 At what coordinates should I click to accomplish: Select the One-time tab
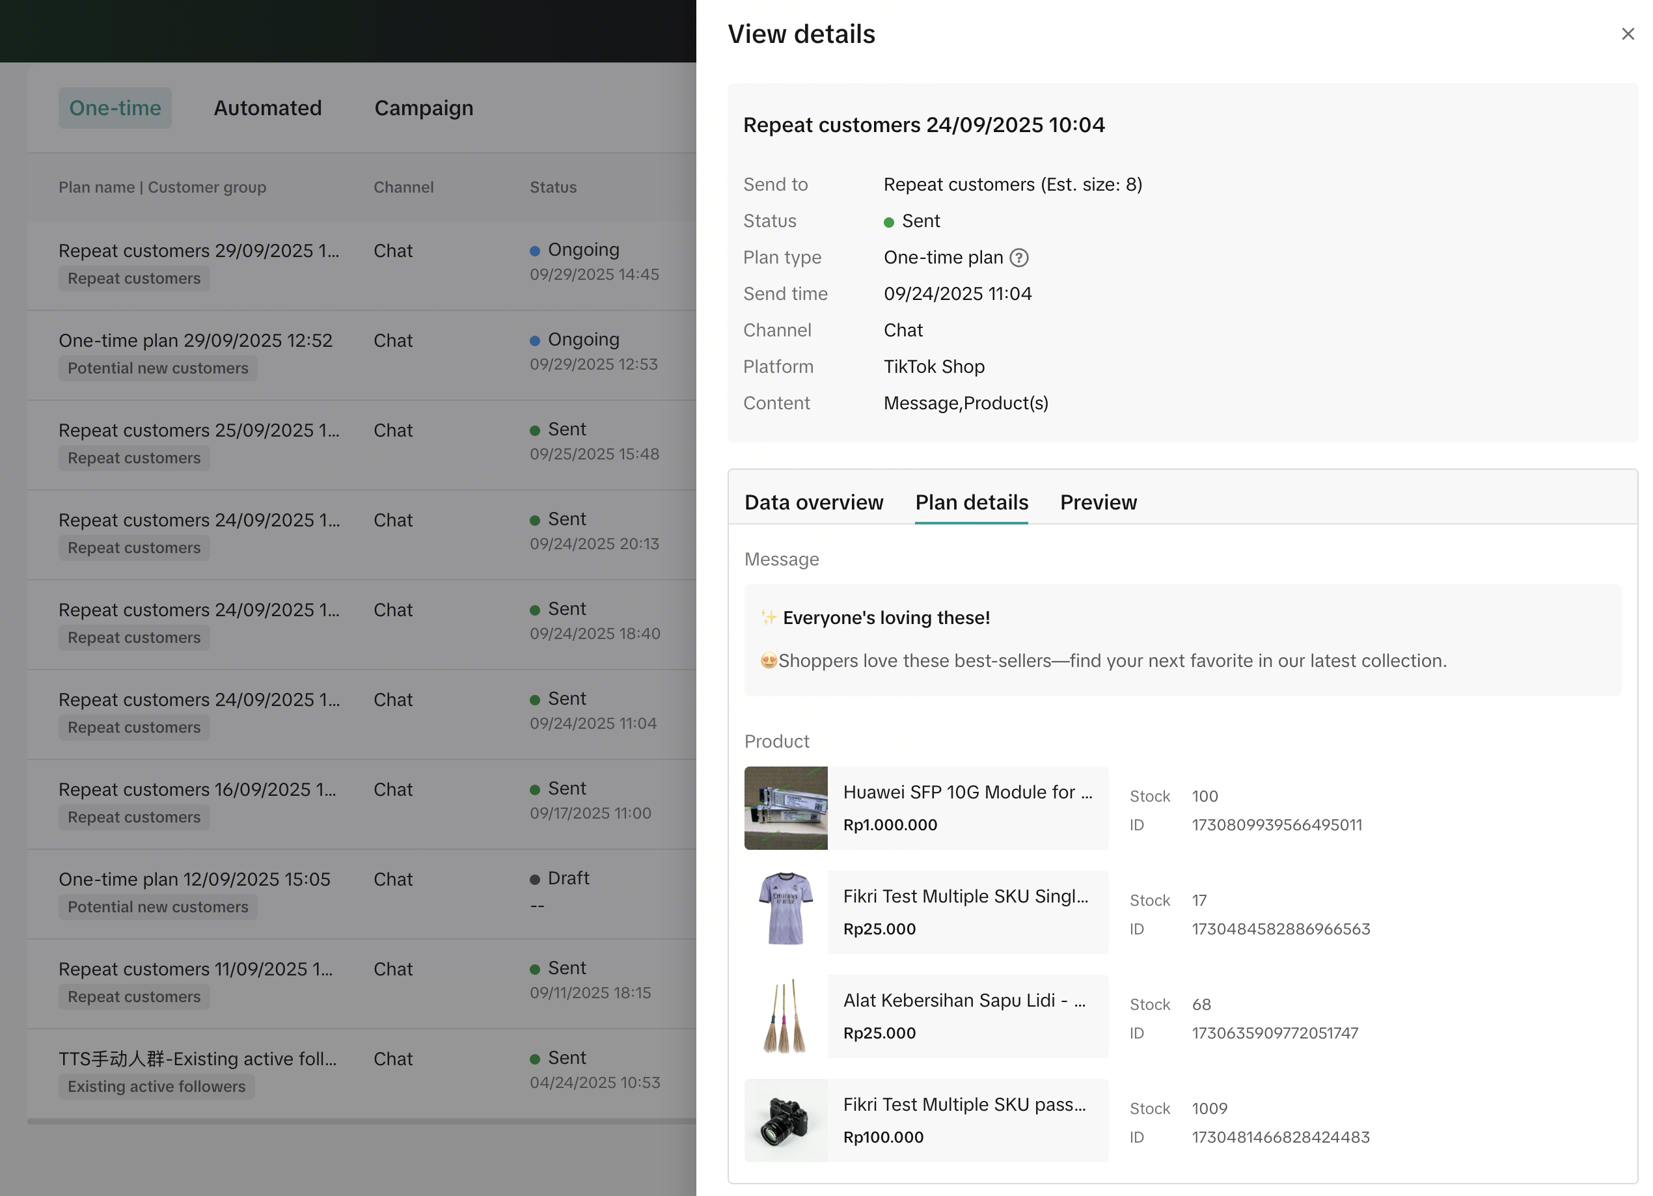pos(115,108)
